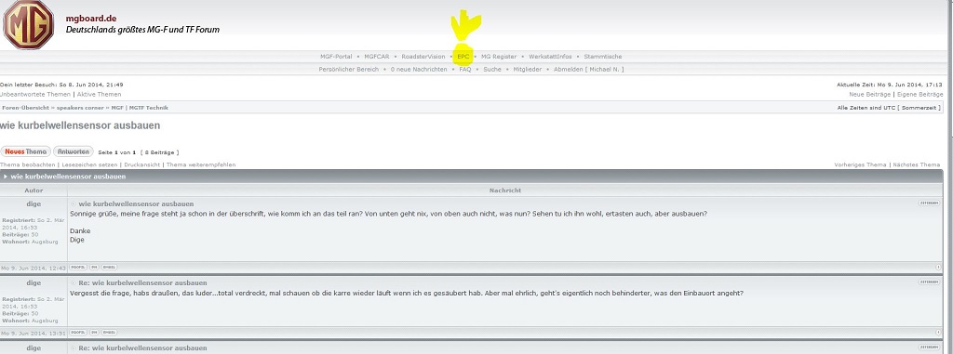Log out via Abmelden [ Michael N. ]
Viewport: 953px width, 354px height.
click(588, 70)
